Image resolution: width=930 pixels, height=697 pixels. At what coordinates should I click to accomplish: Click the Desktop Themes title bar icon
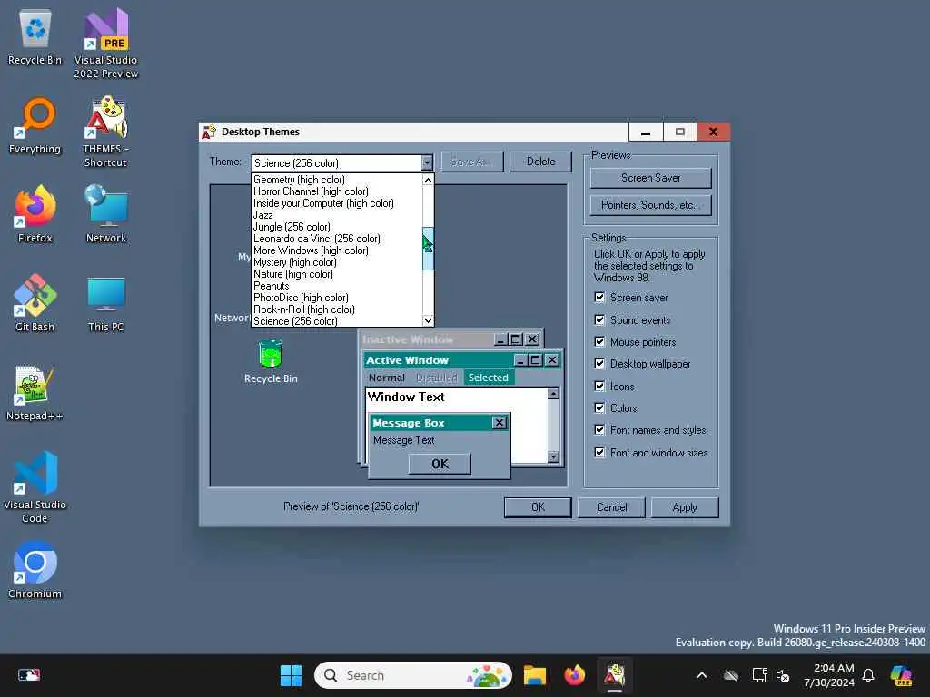pos(209,132)
